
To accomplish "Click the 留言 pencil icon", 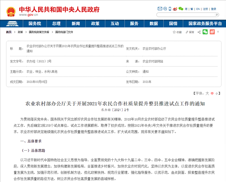I will pos(187,32).
